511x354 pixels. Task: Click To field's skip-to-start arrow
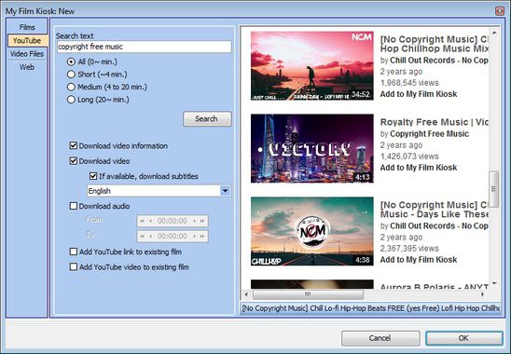point(142,236)
